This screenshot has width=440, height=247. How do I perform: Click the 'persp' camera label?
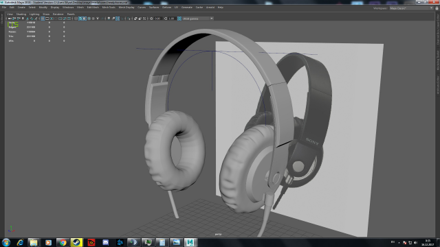(218, 234)
